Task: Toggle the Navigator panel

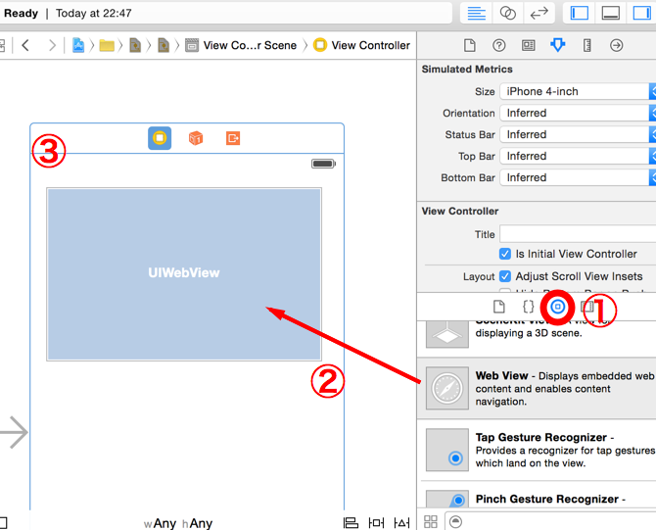Action: (580, 14)
